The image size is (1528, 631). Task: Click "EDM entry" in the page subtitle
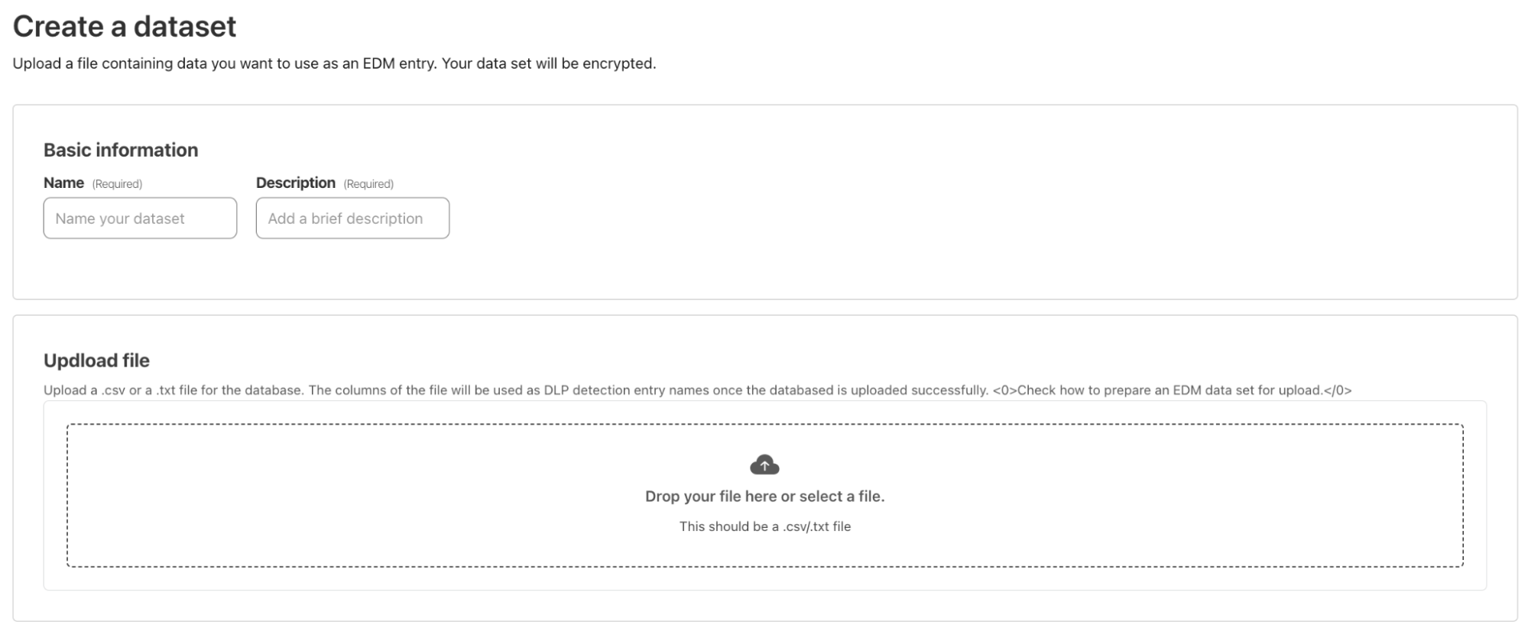398,63
